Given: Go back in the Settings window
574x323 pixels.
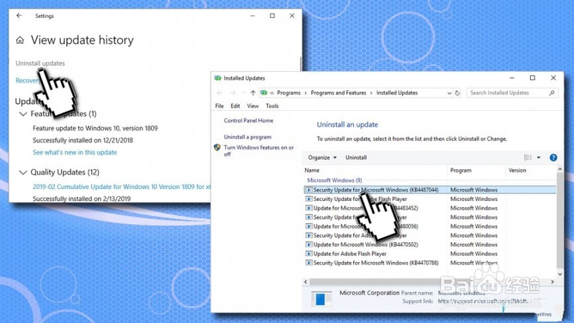Looking at the screenshot, I should (19, 16).
